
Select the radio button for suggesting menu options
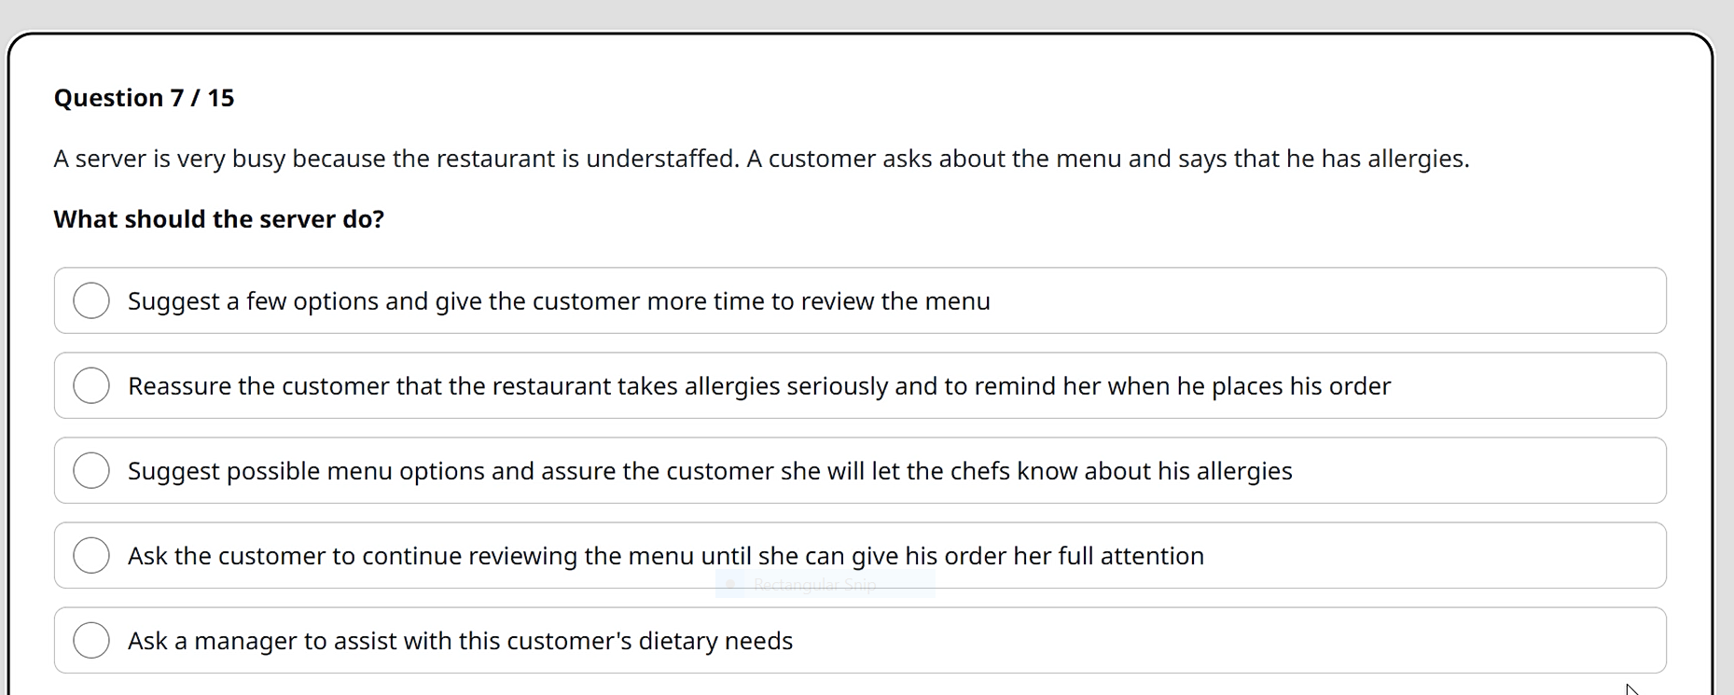[x=91, y=470]
